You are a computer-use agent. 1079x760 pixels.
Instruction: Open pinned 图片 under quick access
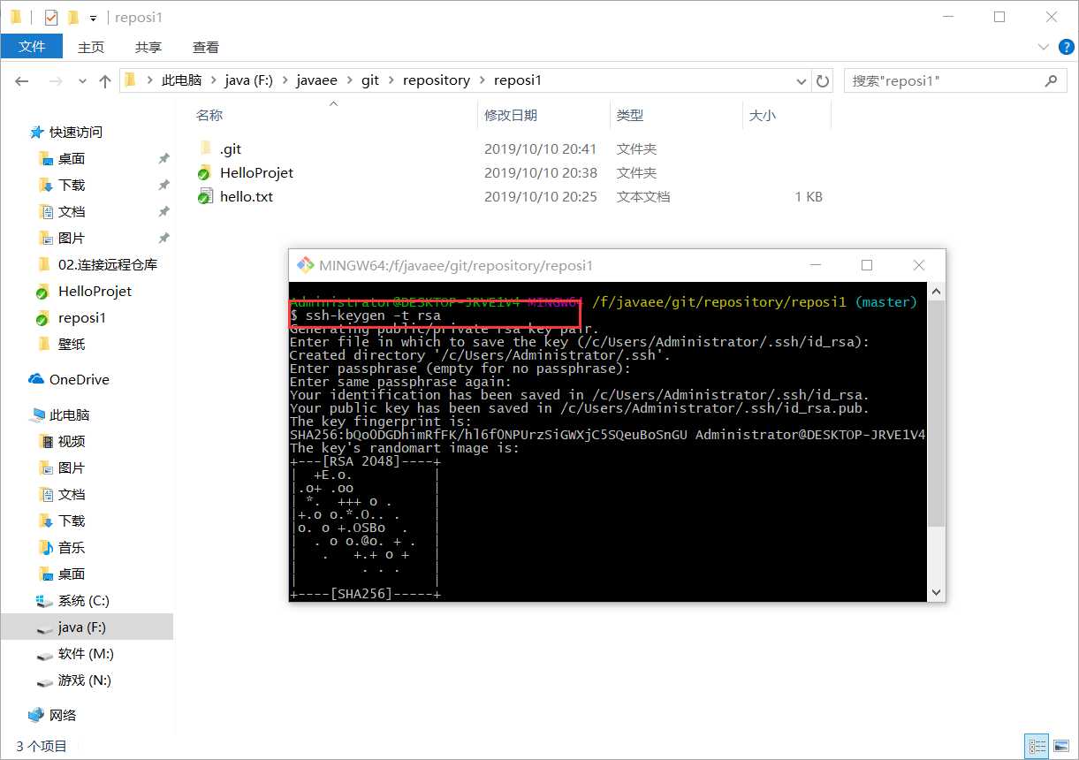[72, 238]
